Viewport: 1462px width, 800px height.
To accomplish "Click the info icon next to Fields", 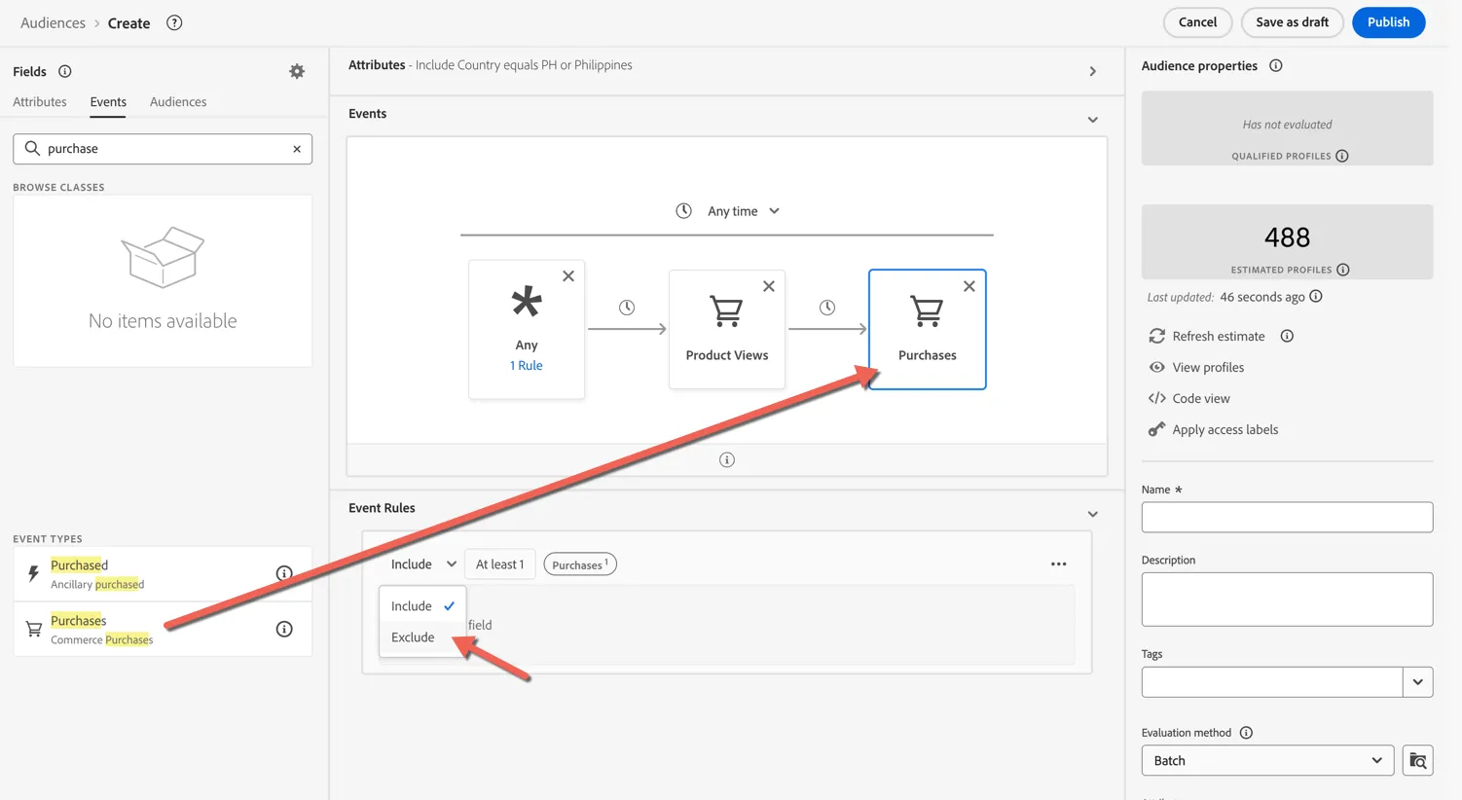I will pos(65,71).
